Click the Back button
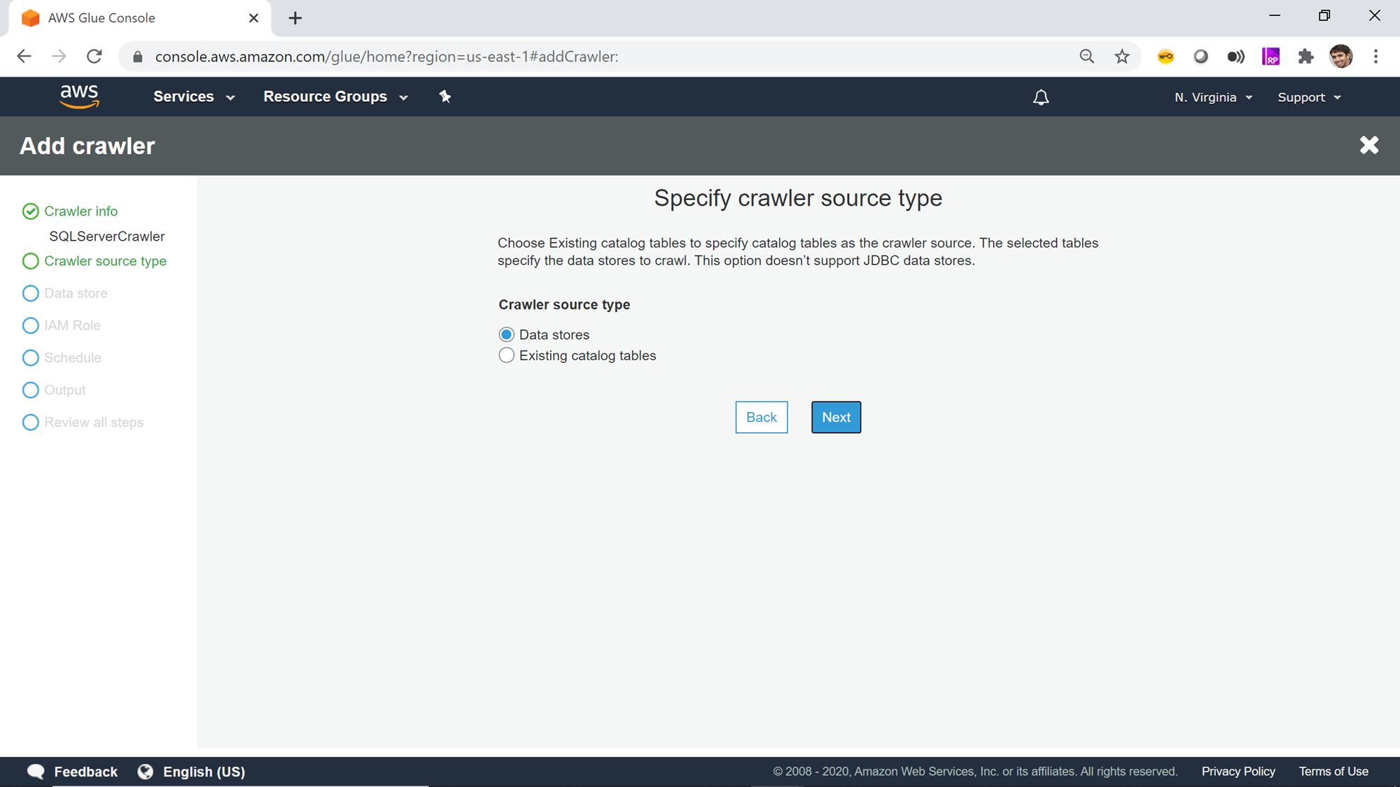This screenshot has width=1400, height=787. [761, 417]
